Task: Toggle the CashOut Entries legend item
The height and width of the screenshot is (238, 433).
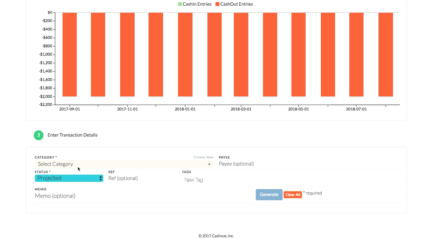Action: coord(234,4)
